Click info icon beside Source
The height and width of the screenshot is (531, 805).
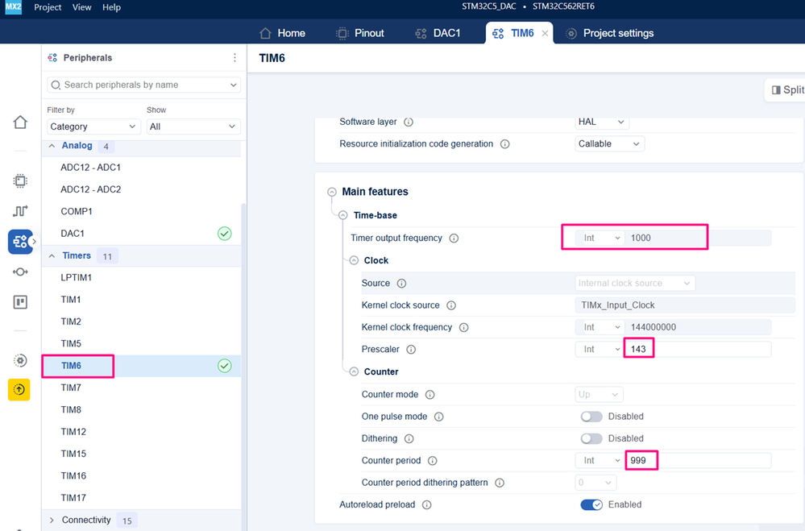click(x=401, y=284)
